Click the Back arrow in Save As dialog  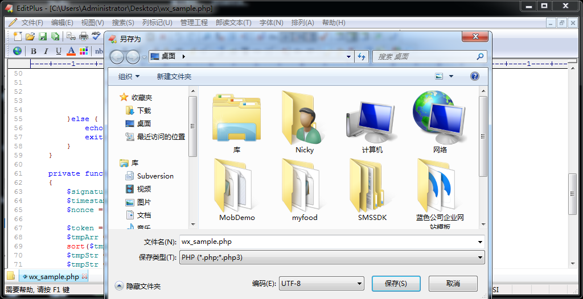[x=117, y=57]
